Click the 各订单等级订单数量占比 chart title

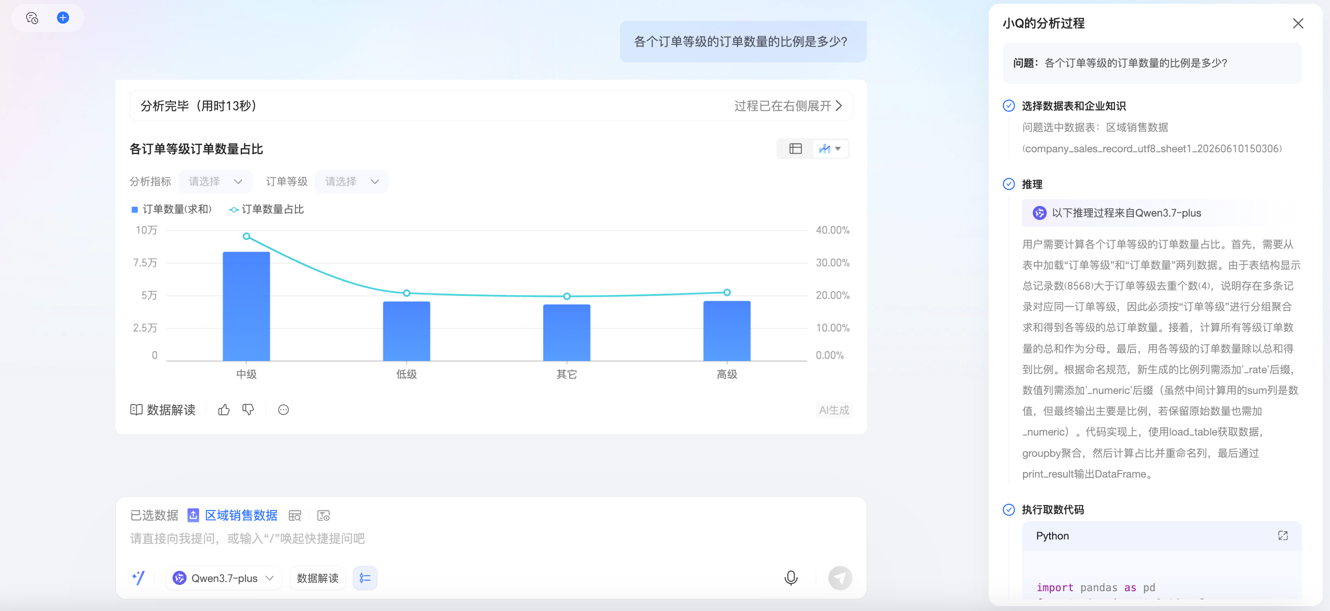[x=196, y=149]
